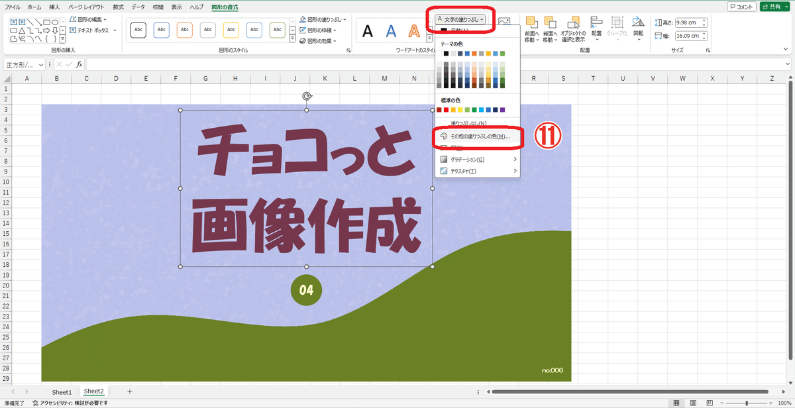Open 文字の塗りつぶし (Text Fill) dropdown
Screen dimensions: 795x408
point(460,20)
